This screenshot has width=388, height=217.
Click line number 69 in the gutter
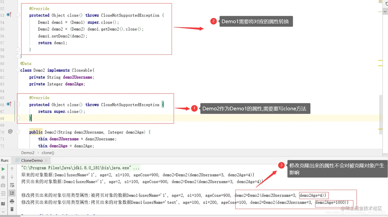click(x=2, y=125)
